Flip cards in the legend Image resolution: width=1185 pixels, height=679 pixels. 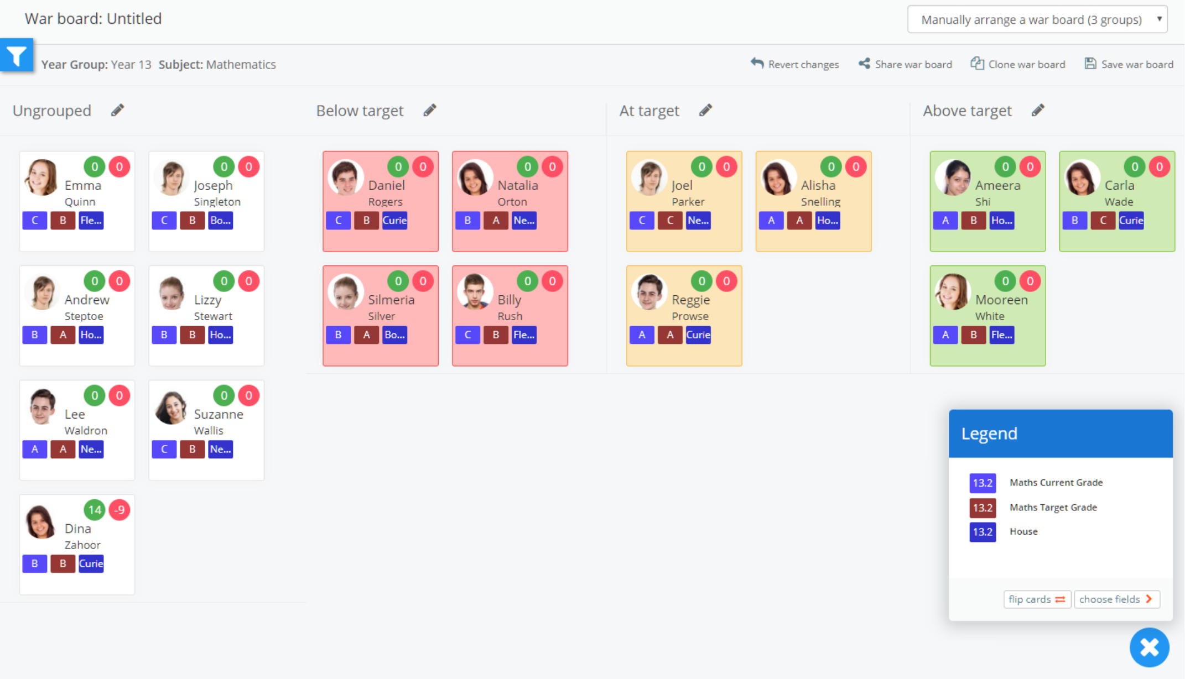coord(1036,599)
